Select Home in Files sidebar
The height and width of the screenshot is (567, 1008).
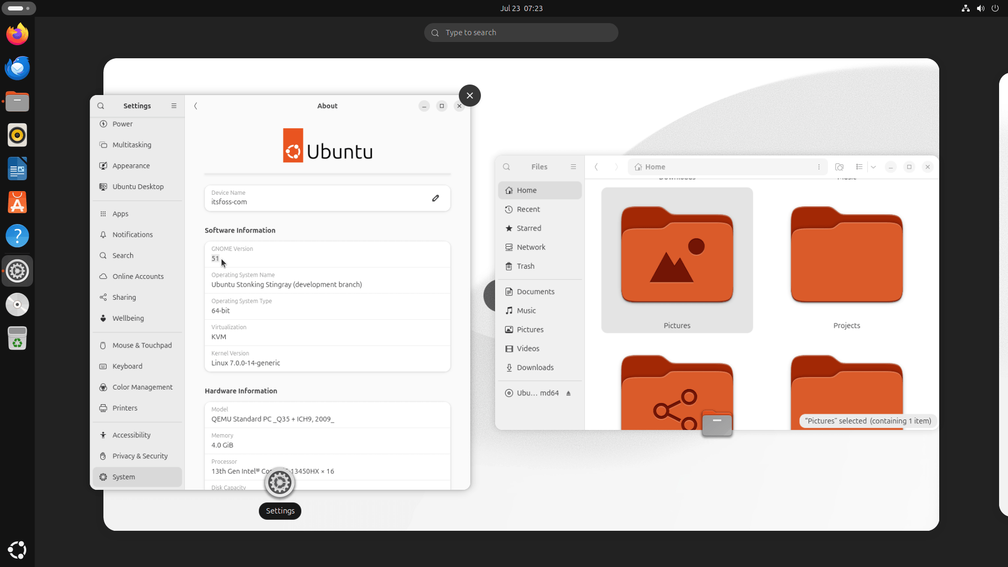[540, 191]
